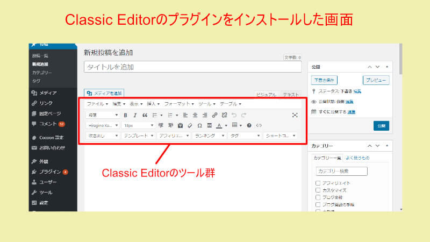Clear formatting with the eraser icon
This screenshot has width=430, height=242.
point(190,125)
